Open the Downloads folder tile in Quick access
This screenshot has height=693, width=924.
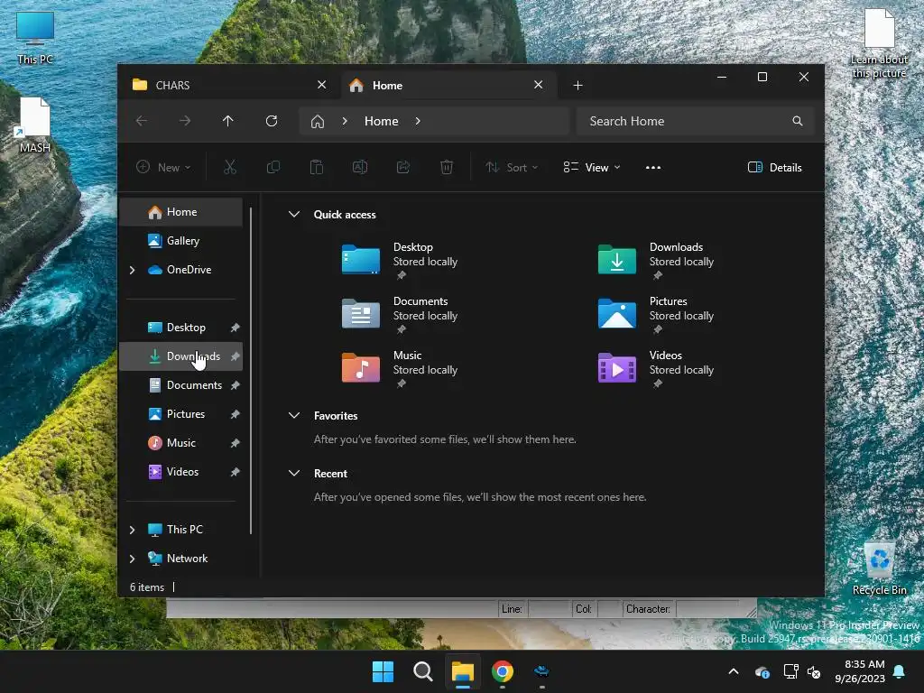[x=656, y=259]
